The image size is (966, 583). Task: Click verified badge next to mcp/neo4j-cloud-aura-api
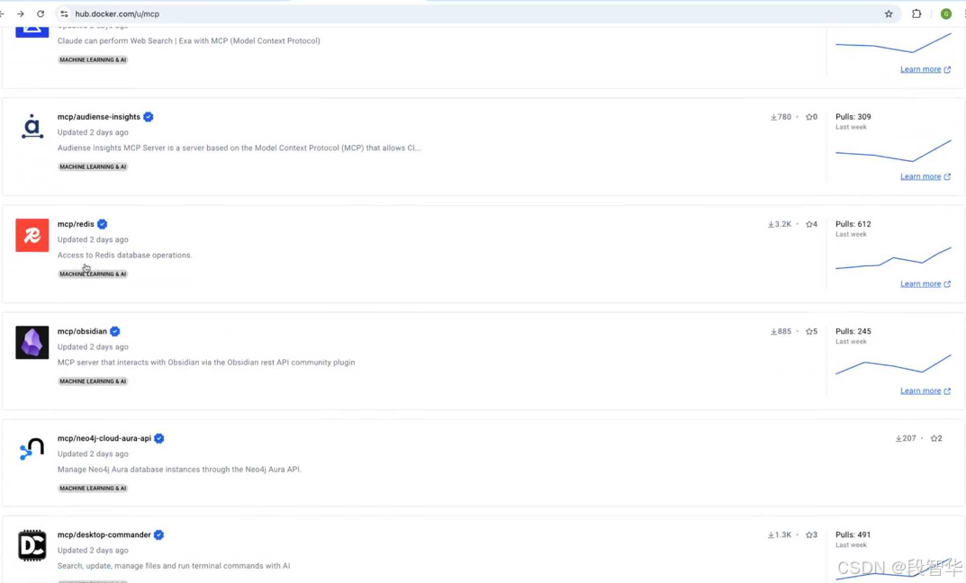[x=159, y=438]
